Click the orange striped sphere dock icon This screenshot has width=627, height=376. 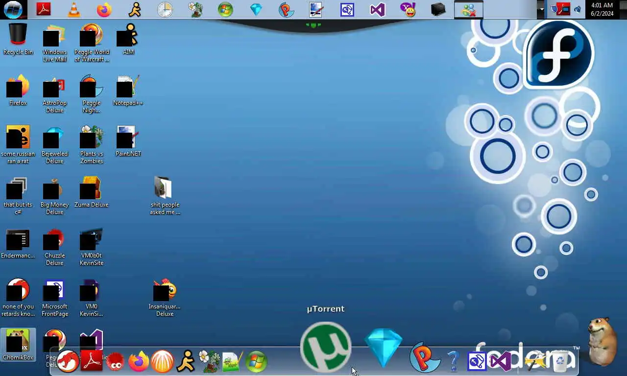(162, 361)
